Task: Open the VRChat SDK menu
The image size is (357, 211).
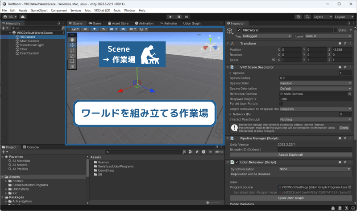Action: (x=102, y=10)
